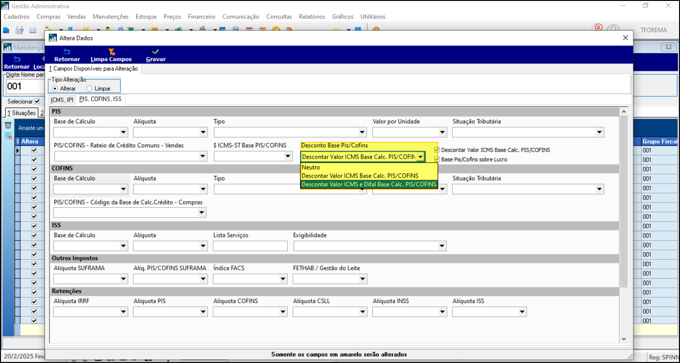This screenshot has height=363, width=680.
Task: Select the Alterar radio option
Action: click(55, 88)
